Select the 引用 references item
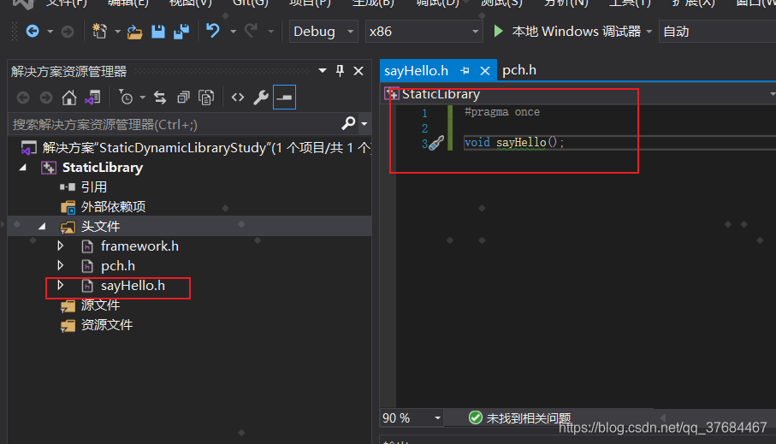Image resolution: width=776 pixels, height=444 pixels. click(x=94, y=187)
